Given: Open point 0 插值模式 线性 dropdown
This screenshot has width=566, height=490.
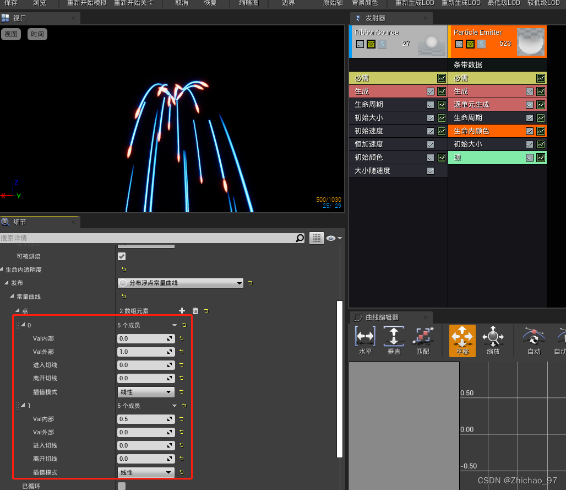Looking at the screenshot, I should [x=146, y=392].
